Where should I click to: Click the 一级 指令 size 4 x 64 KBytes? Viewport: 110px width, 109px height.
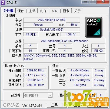(80, 75)
